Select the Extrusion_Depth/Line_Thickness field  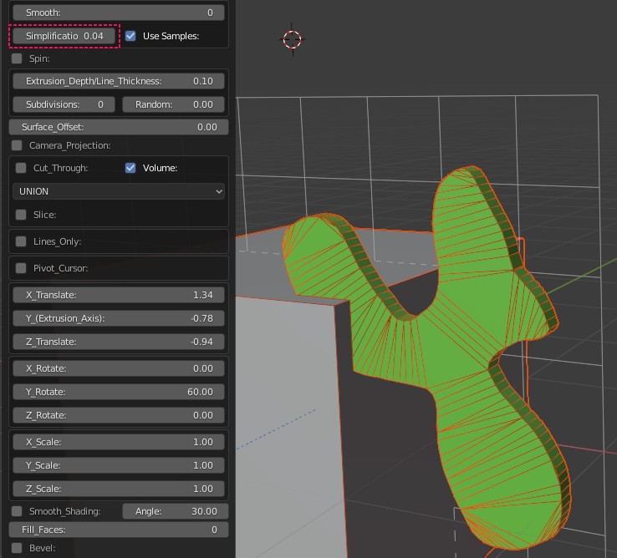pyautogui.click(x=120, y=81)
